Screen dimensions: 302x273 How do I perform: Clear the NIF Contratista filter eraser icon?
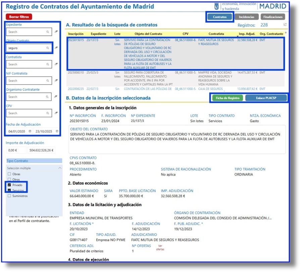(x=56, y=80)
